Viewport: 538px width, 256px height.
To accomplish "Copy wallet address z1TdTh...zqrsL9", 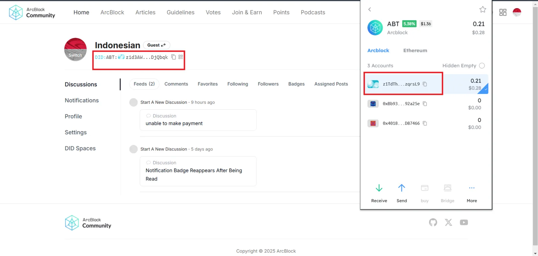I will tap(425, 84).
